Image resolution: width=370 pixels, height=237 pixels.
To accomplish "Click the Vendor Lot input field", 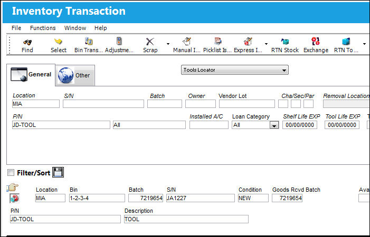I will point(247,104).
